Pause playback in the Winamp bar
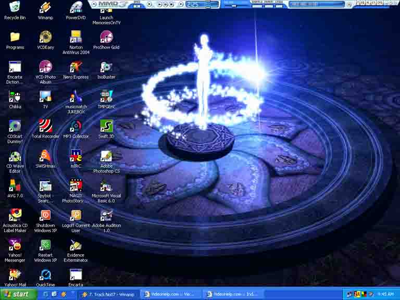This screenshot has height=300, width=400. 166,4
